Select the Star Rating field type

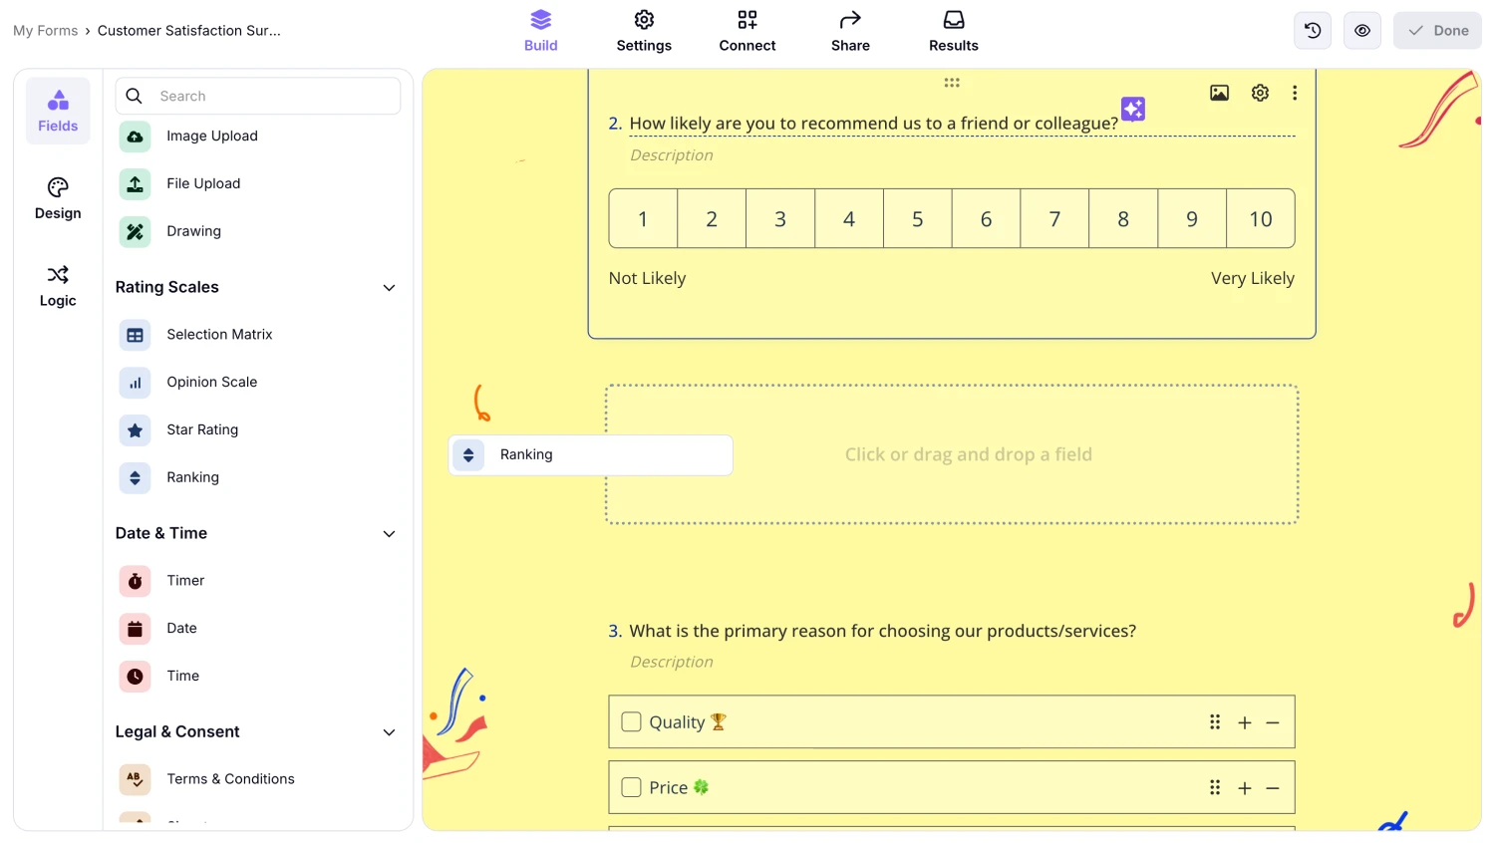click(x=202, y=429)
